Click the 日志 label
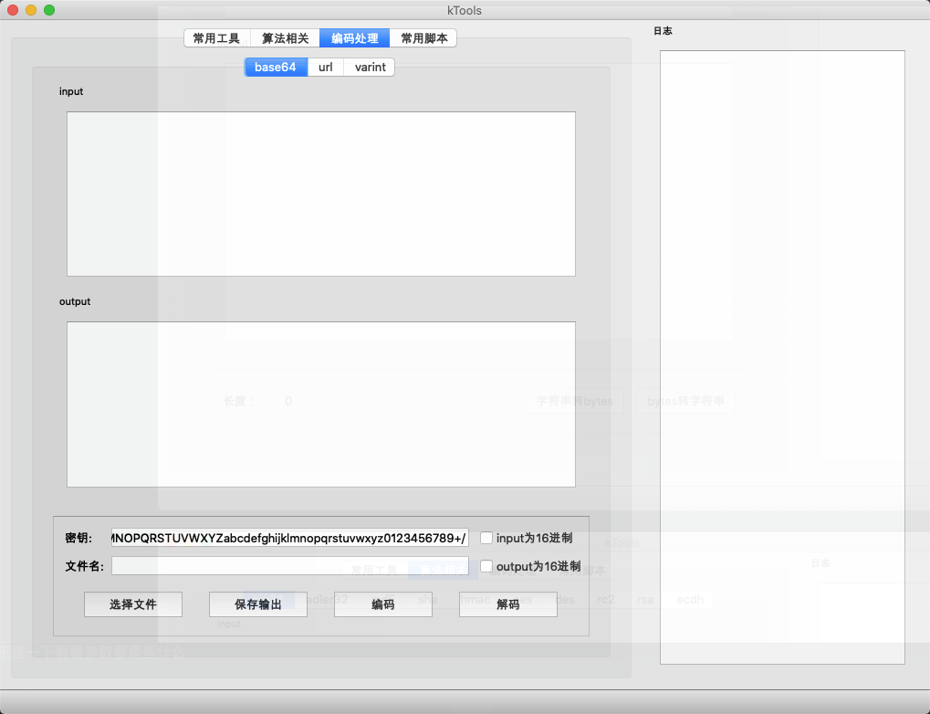The width and height of the screenshot is (930, 714). pyautogui.click(x=663, y=31)
